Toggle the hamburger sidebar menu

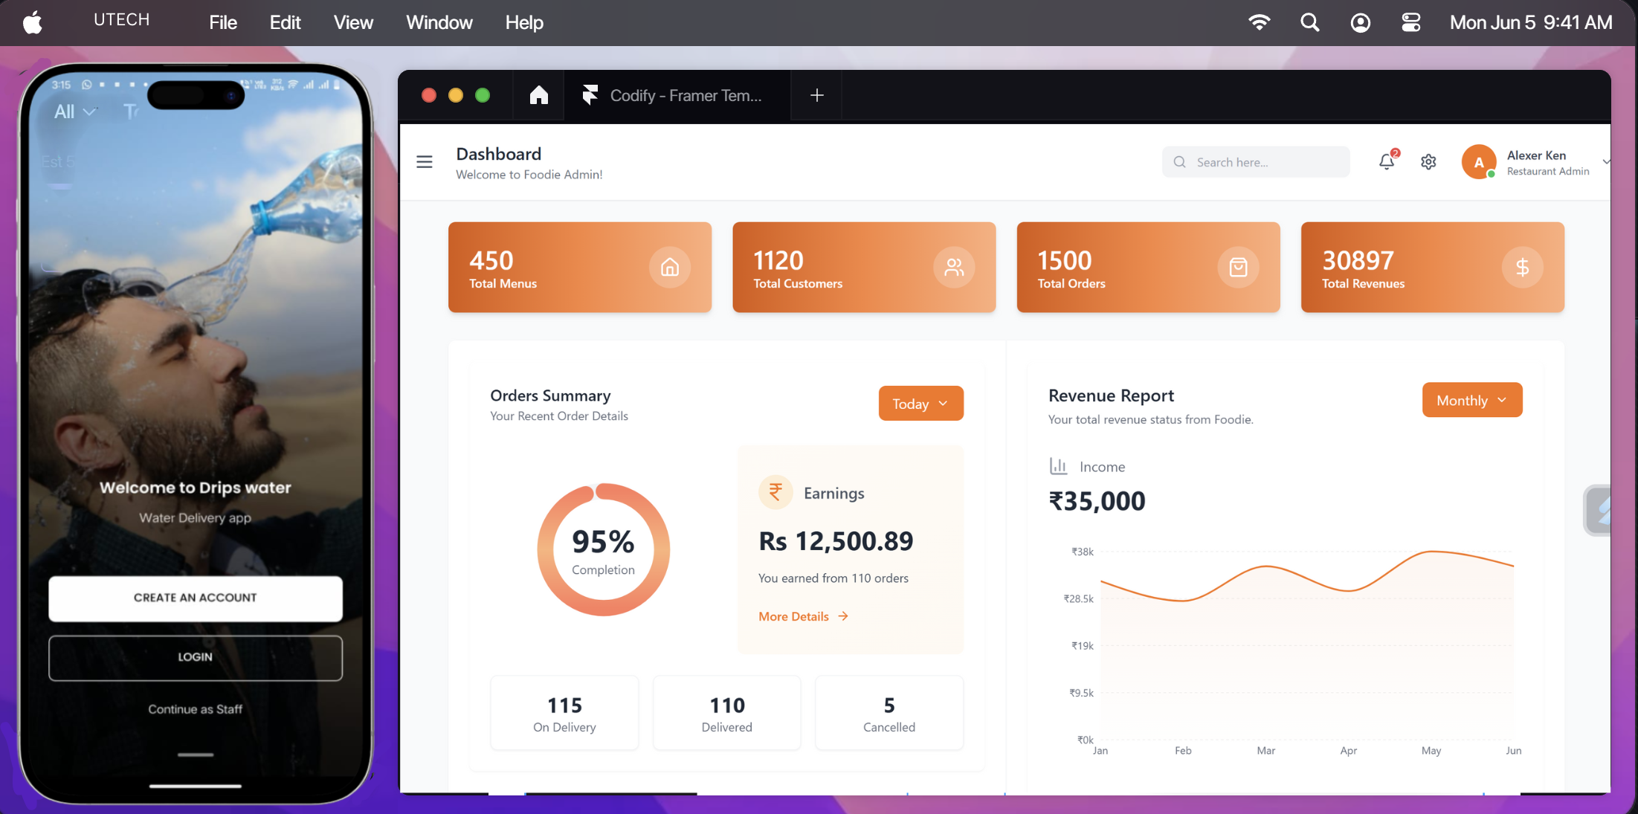[425, 161]
